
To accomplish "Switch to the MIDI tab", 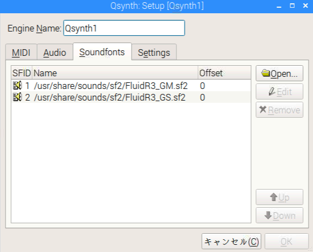I will pyautogui.click(x=21, y=53).
